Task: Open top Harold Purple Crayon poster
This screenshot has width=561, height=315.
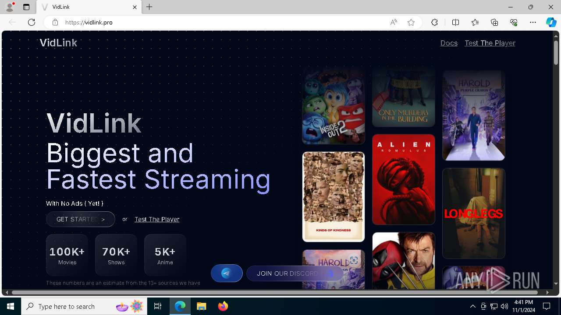Action: [x=474, y=115]
